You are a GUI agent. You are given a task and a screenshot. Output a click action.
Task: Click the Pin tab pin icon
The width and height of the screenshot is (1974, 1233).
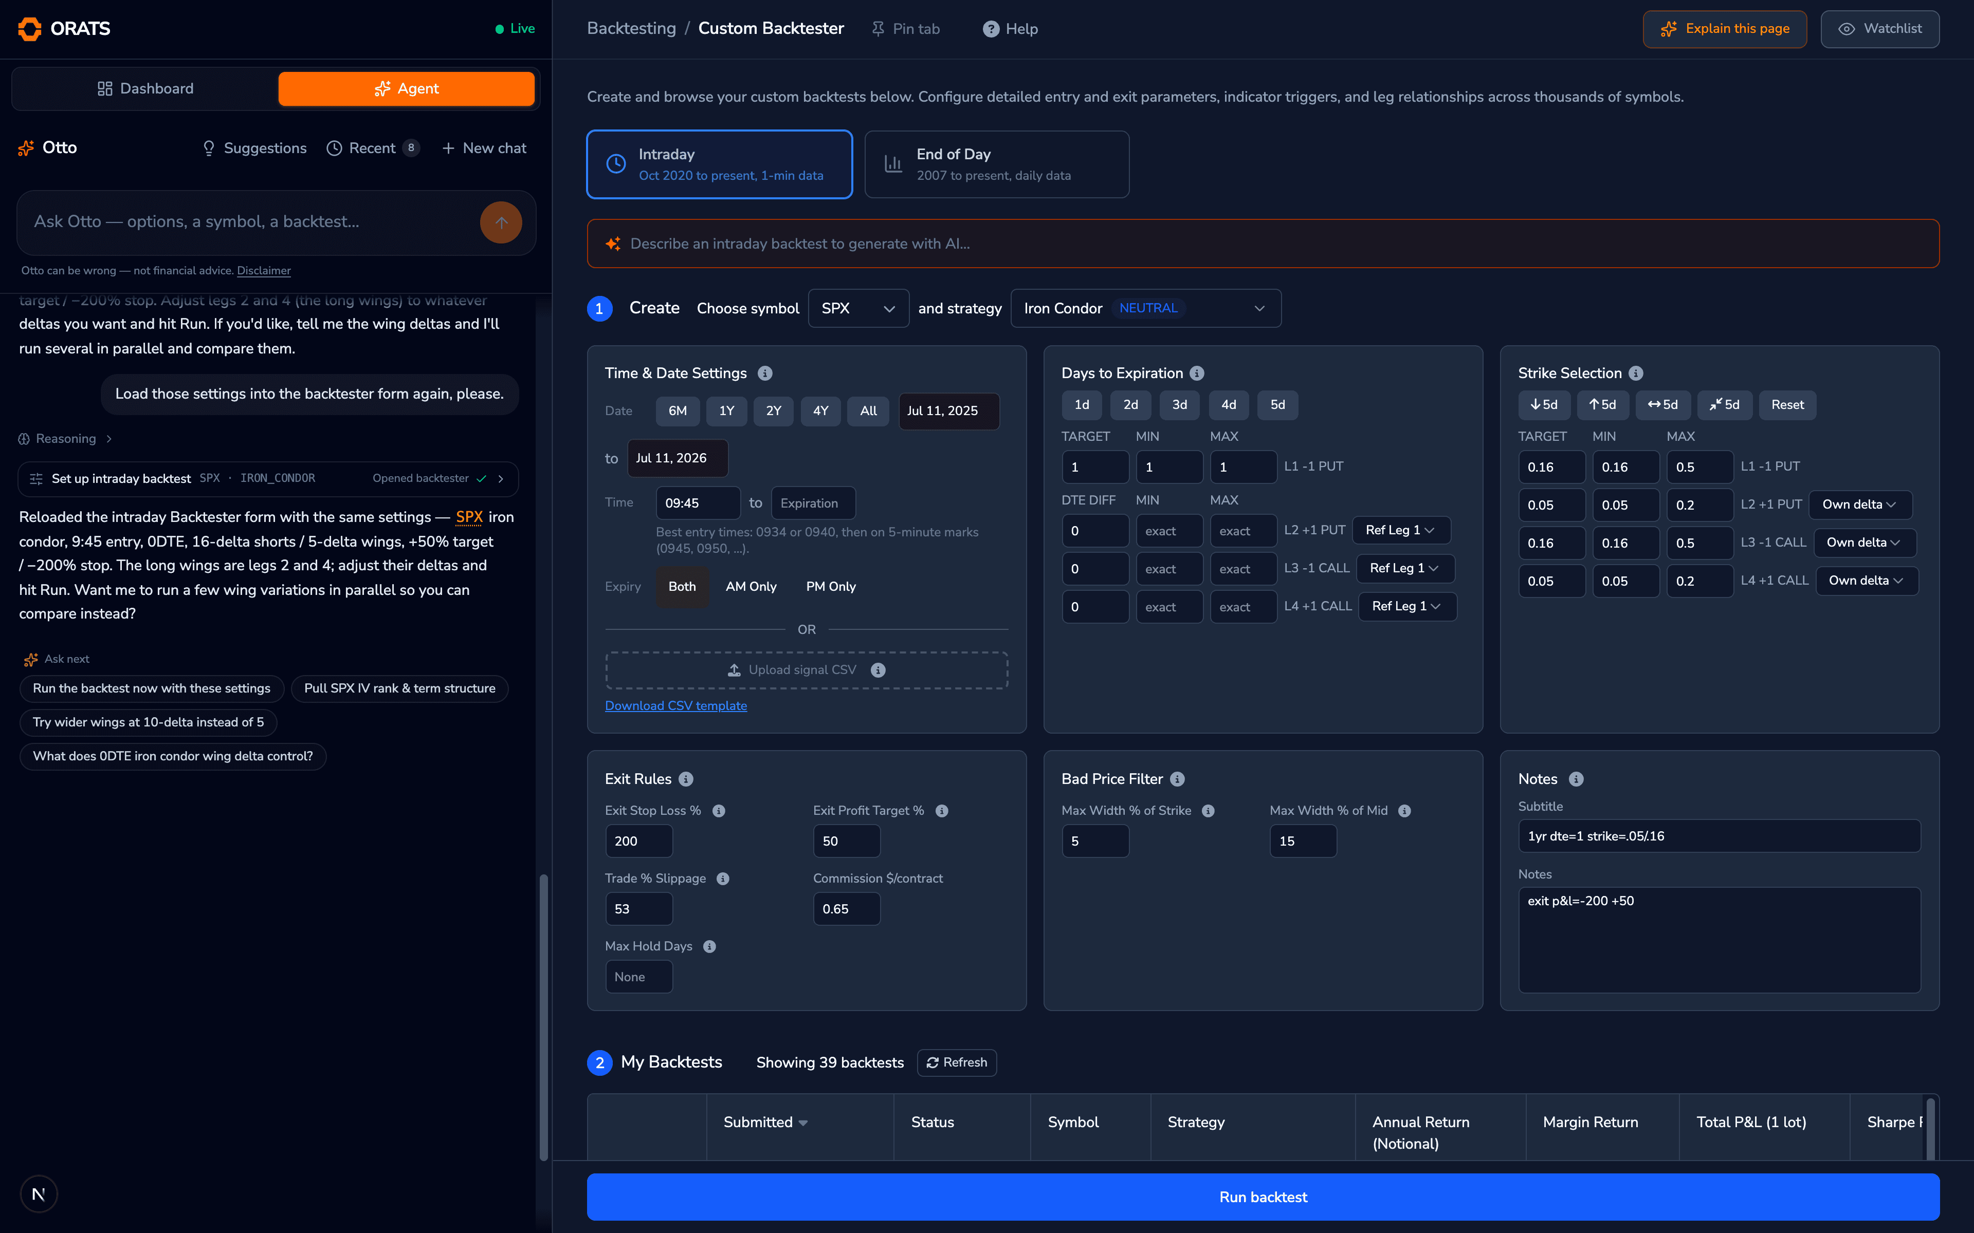(878, 29)
